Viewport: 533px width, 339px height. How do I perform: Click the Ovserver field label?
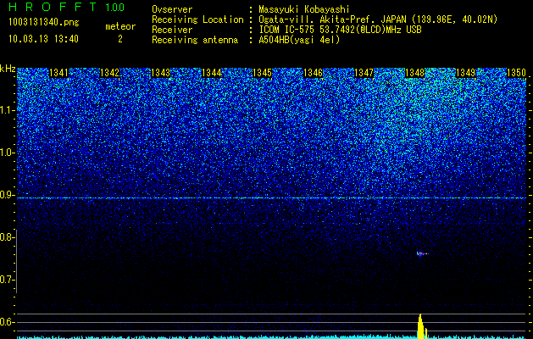[x=172, y=9]
